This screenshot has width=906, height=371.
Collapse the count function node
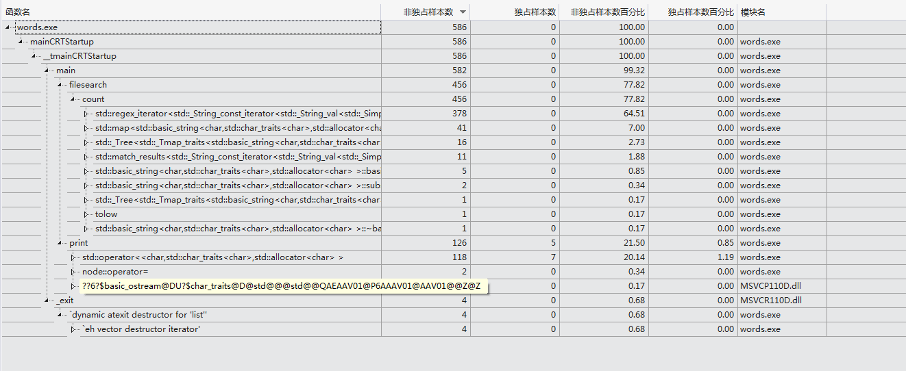pos(73,99)
